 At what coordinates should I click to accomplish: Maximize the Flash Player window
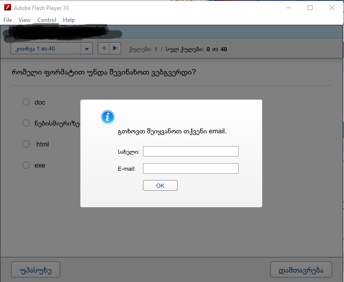[x=310, y=8]
